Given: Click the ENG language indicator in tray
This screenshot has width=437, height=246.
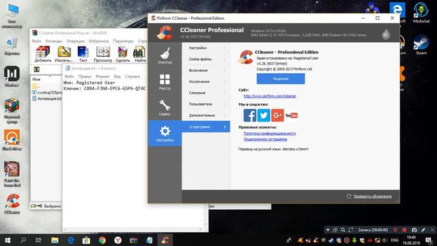Looking at the screenshot, I should point(395,240).
